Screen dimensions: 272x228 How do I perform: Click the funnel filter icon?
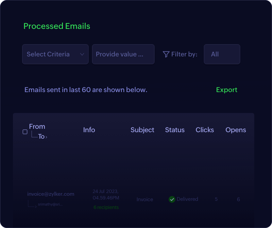166,54
